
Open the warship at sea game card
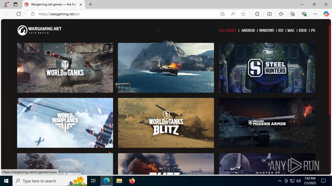coord(166,68)
